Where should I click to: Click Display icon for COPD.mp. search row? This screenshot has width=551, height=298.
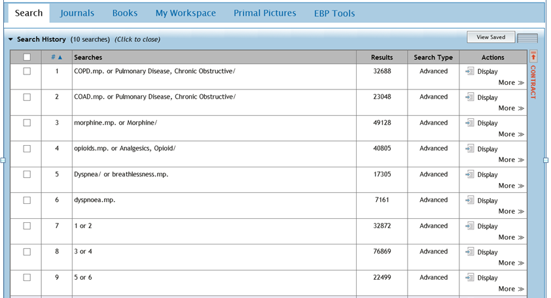(469, 71)
